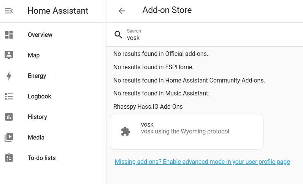Click the search magnifier icon
Viewport: 303px width, 184px height.
click(118, 35)
